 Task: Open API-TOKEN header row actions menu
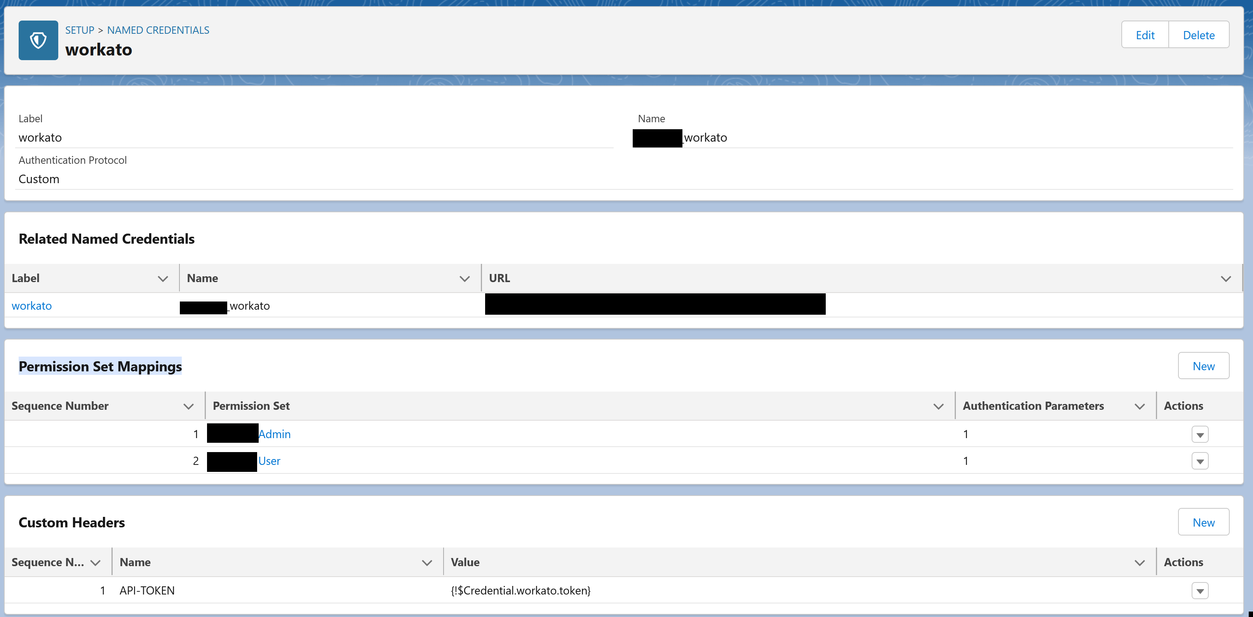[1199, 591]
